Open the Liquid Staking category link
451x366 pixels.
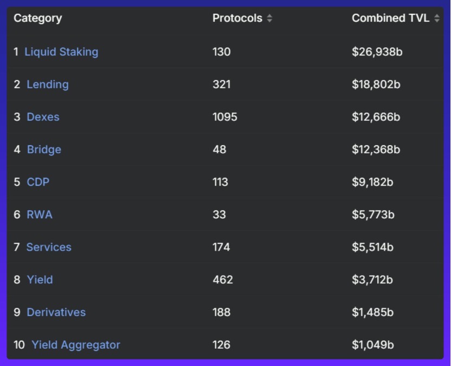[61, 52]
